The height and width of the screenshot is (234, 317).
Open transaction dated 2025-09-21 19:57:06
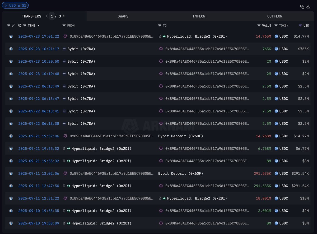39,136
